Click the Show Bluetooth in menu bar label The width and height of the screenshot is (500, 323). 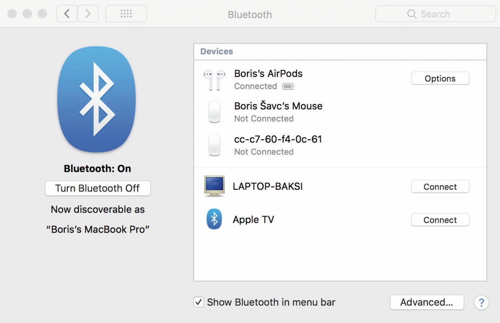coord(271,302)
